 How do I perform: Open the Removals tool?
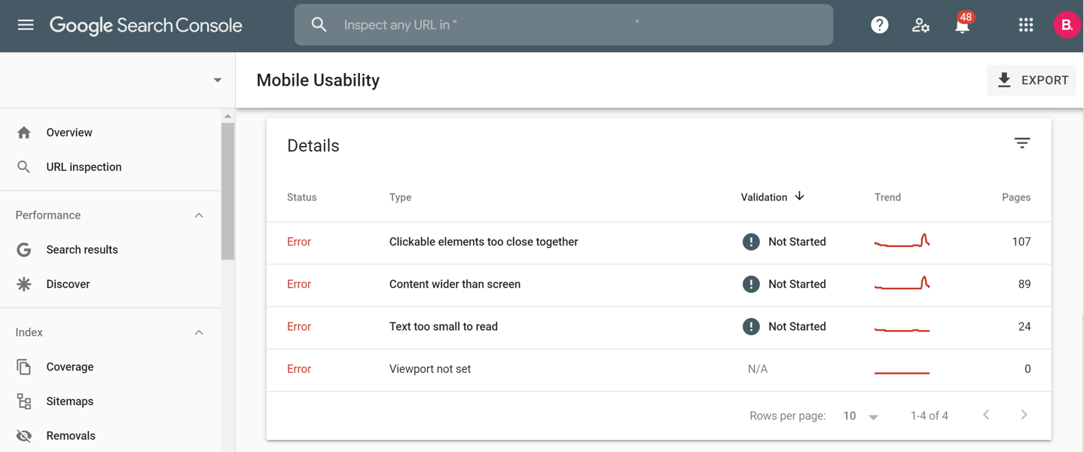[71, 435]
